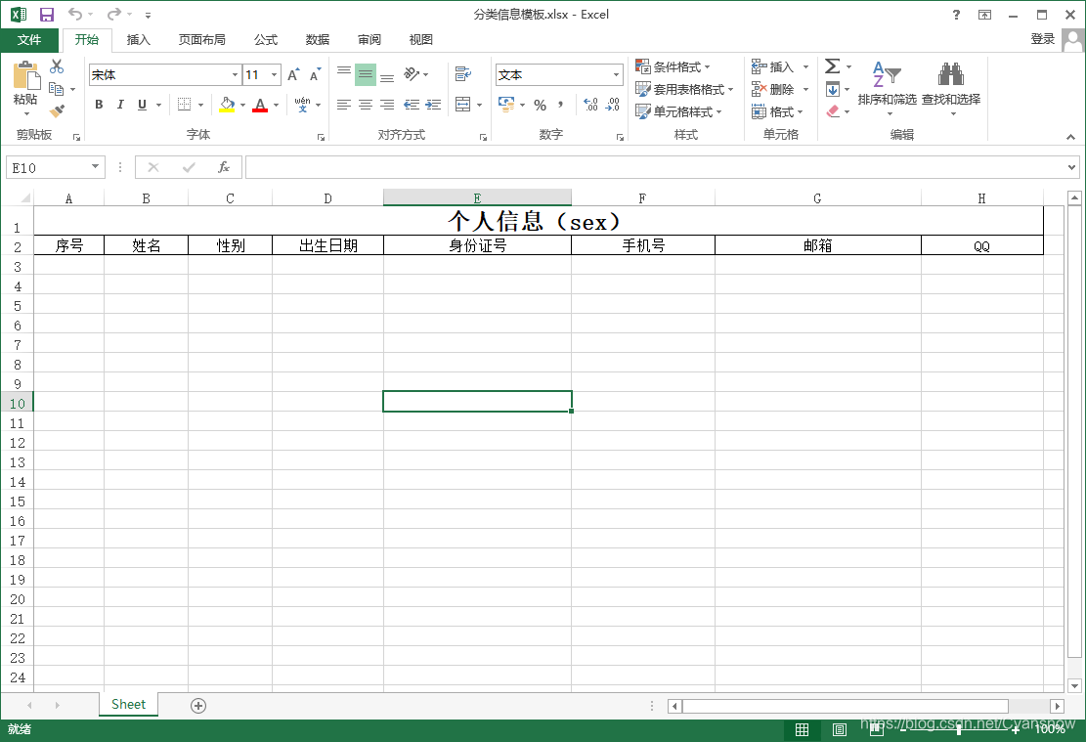Screen dimensions: 1086x742
Task: Click the insert function fx button
Action: [224, 167]
